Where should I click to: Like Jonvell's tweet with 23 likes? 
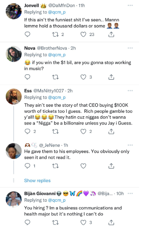tap(83, 34)
